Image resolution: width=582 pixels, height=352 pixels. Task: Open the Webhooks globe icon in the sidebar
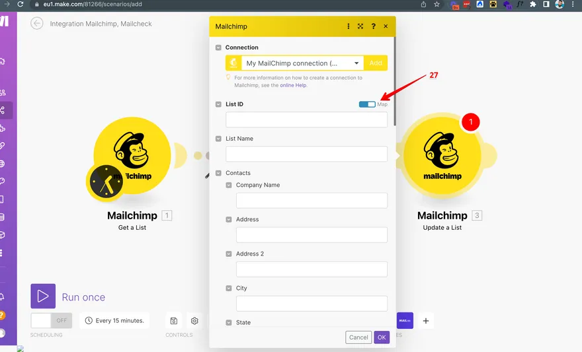click(x=3, y=163)
